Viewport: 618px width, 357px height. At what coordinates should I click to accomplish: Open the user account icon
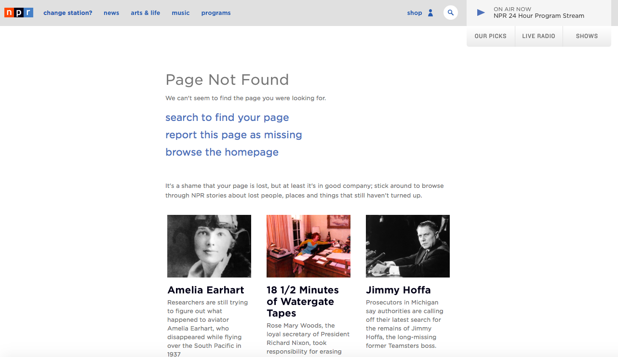[x=430, y=13]
